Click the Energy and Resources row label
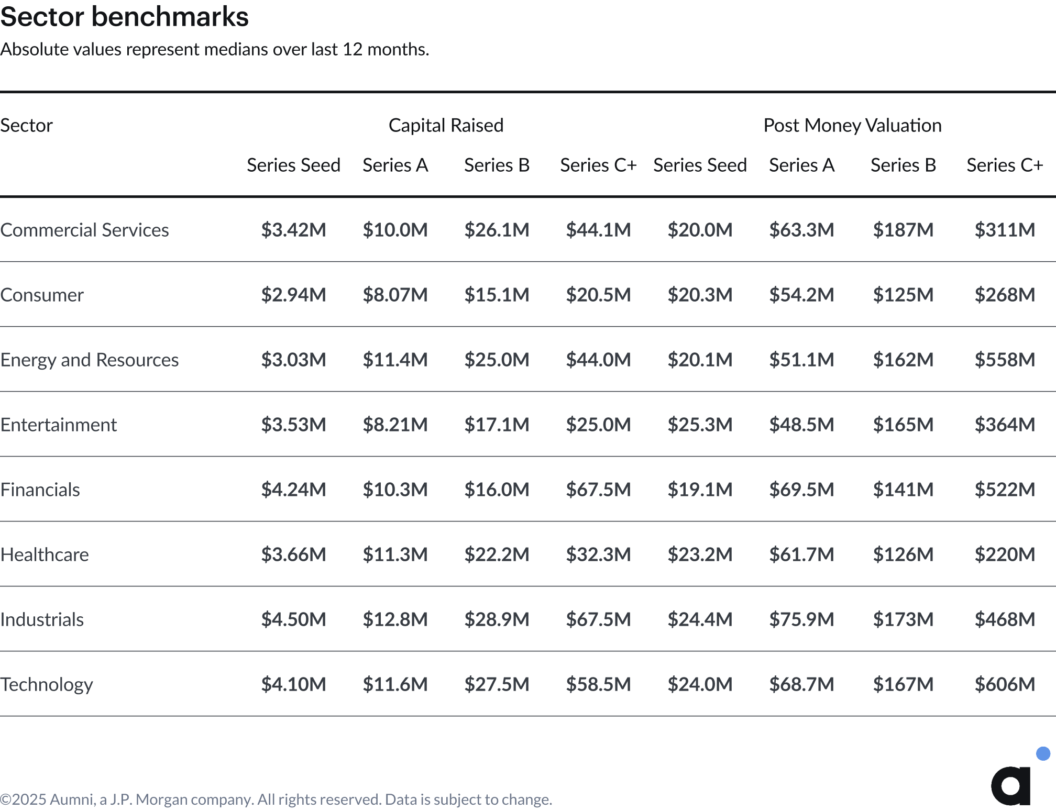1056x811 pixels. 90,360
